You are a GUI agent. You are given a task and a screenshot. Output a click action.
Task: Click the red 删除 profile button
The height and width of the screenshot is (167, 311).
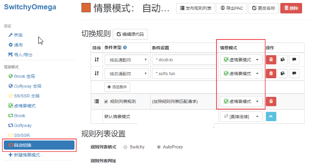(x=291, y=8)
